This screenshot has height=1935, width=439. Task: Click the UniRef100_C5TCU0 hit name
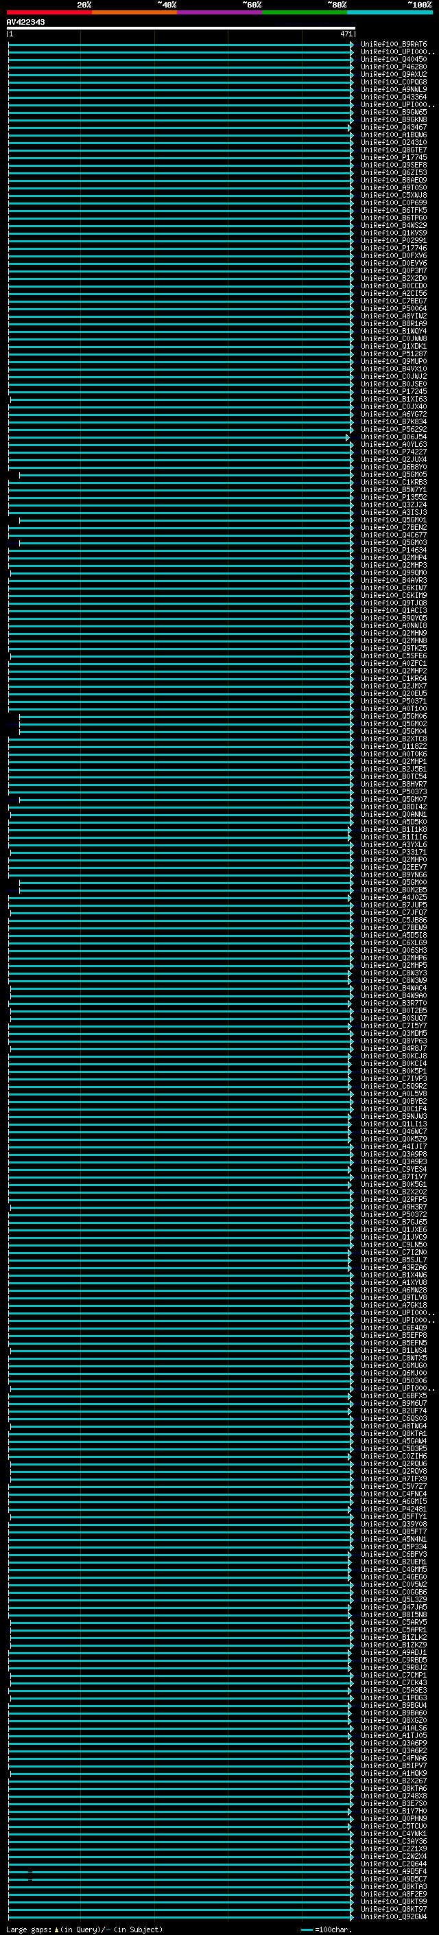tap(394, 1826)
